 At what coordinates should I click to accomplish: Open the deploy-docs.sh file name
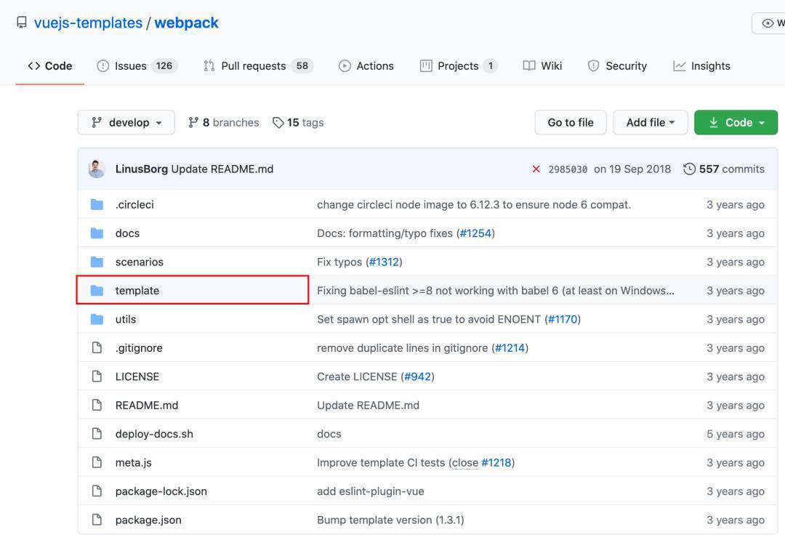click(154, 434)
